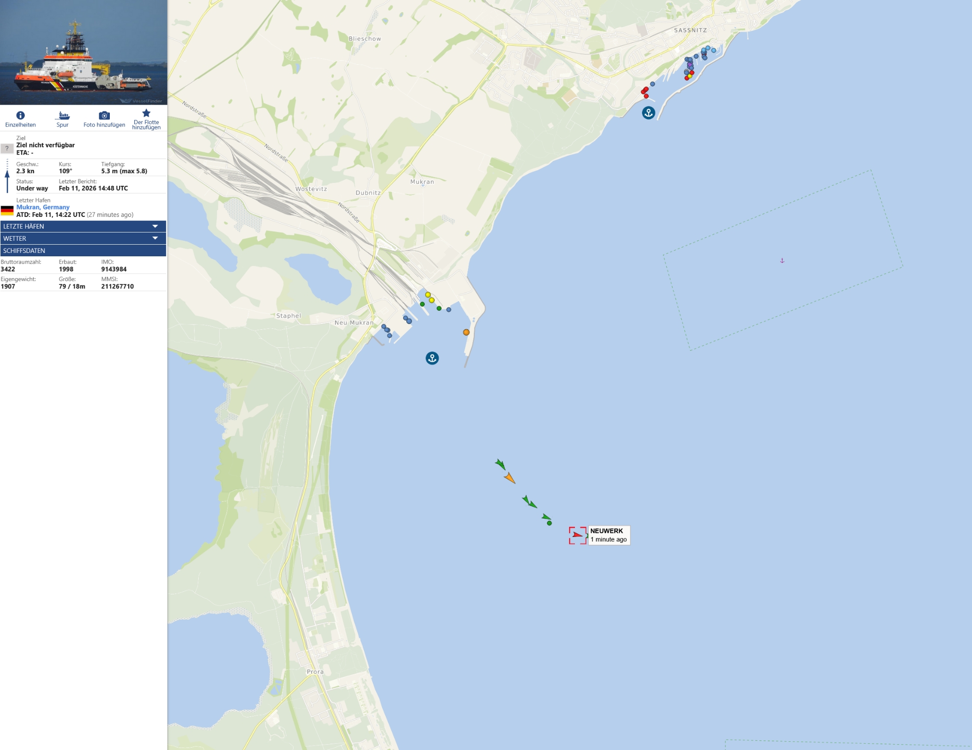The height and width of the screenshot is (750, 972).
Task: Add vessel to fleet with the star icon
Action: click(146, 113)
